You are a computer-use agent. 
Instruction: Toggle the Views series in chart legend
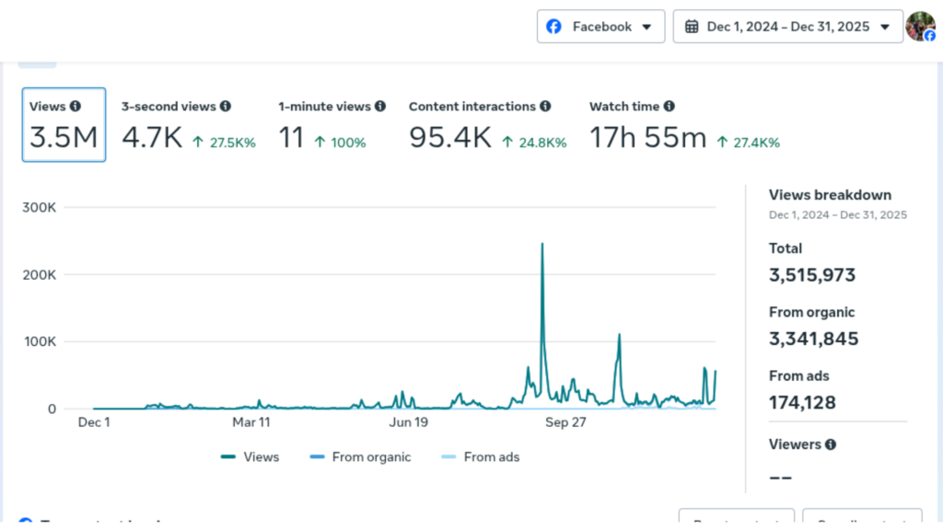pyautogui.click(x=250, y=456)
